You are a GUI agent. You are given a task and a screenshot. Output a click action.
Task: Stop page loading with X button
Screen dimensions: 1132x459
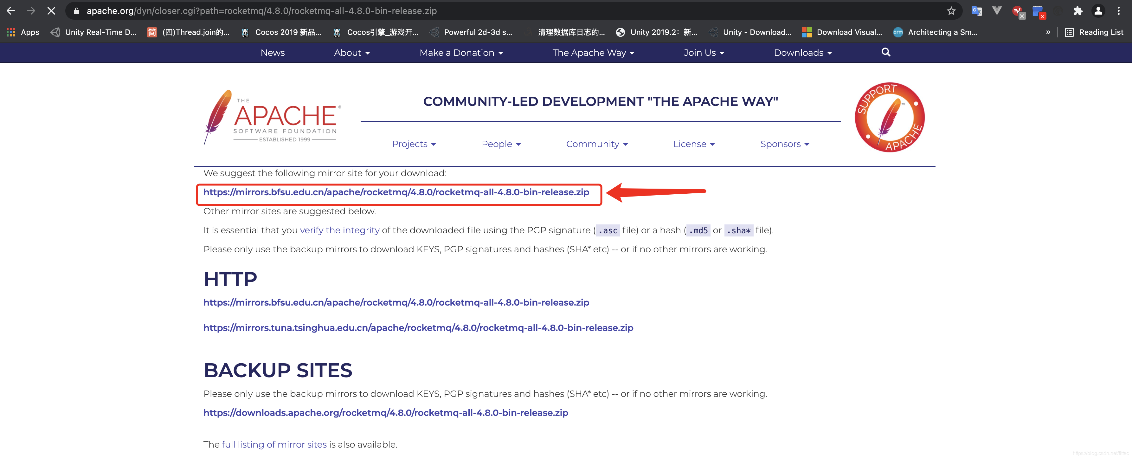tap(51, 10)
